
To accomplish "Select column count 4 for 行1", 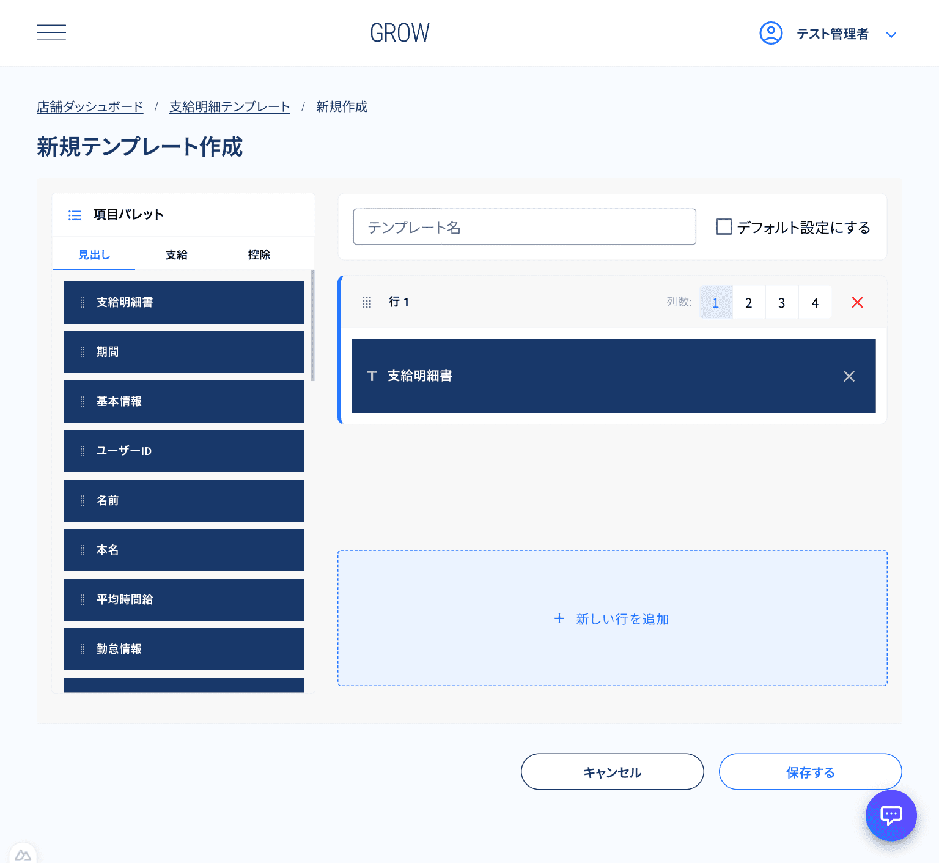I will click(815, 302).
